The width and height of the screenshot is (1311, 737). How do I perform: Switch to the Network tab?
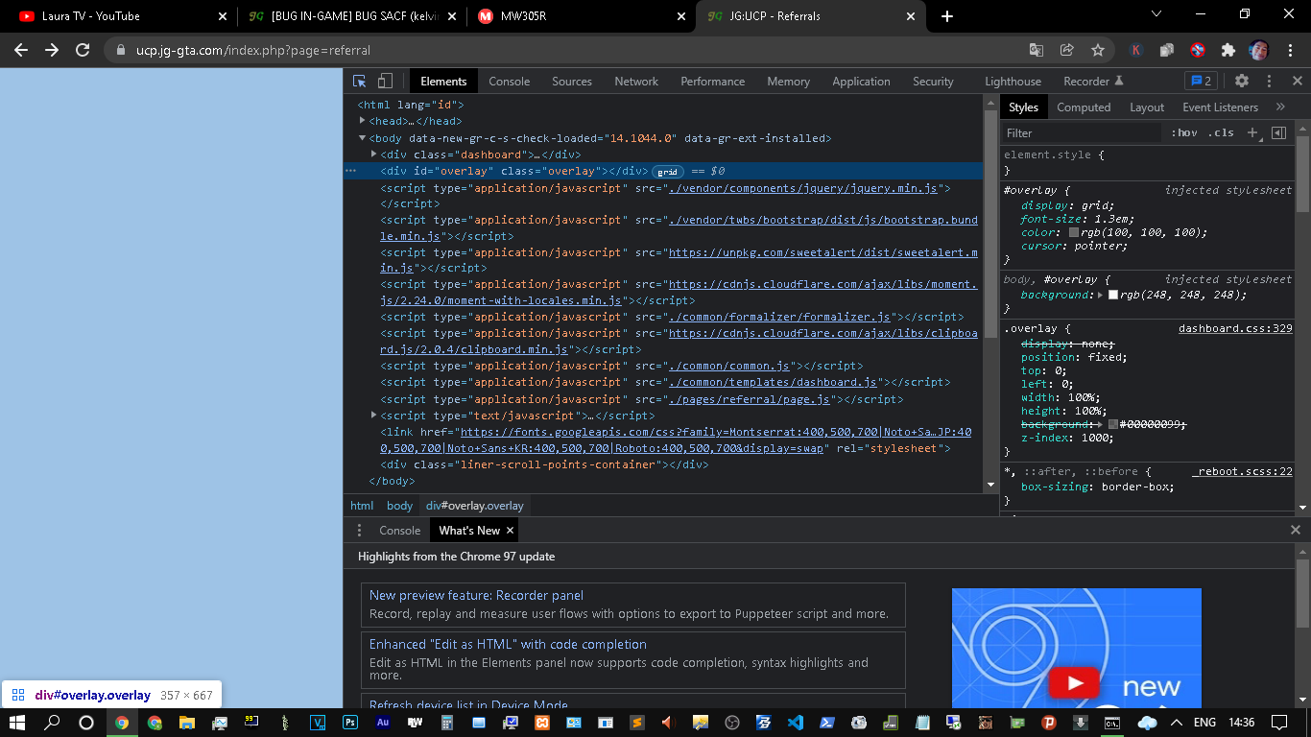636,82
